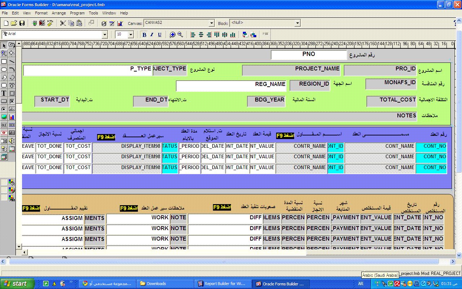This screenshot has width=462, height=289.
Task: Switch to Report Builder taskbar button
Action: (222, 284)
